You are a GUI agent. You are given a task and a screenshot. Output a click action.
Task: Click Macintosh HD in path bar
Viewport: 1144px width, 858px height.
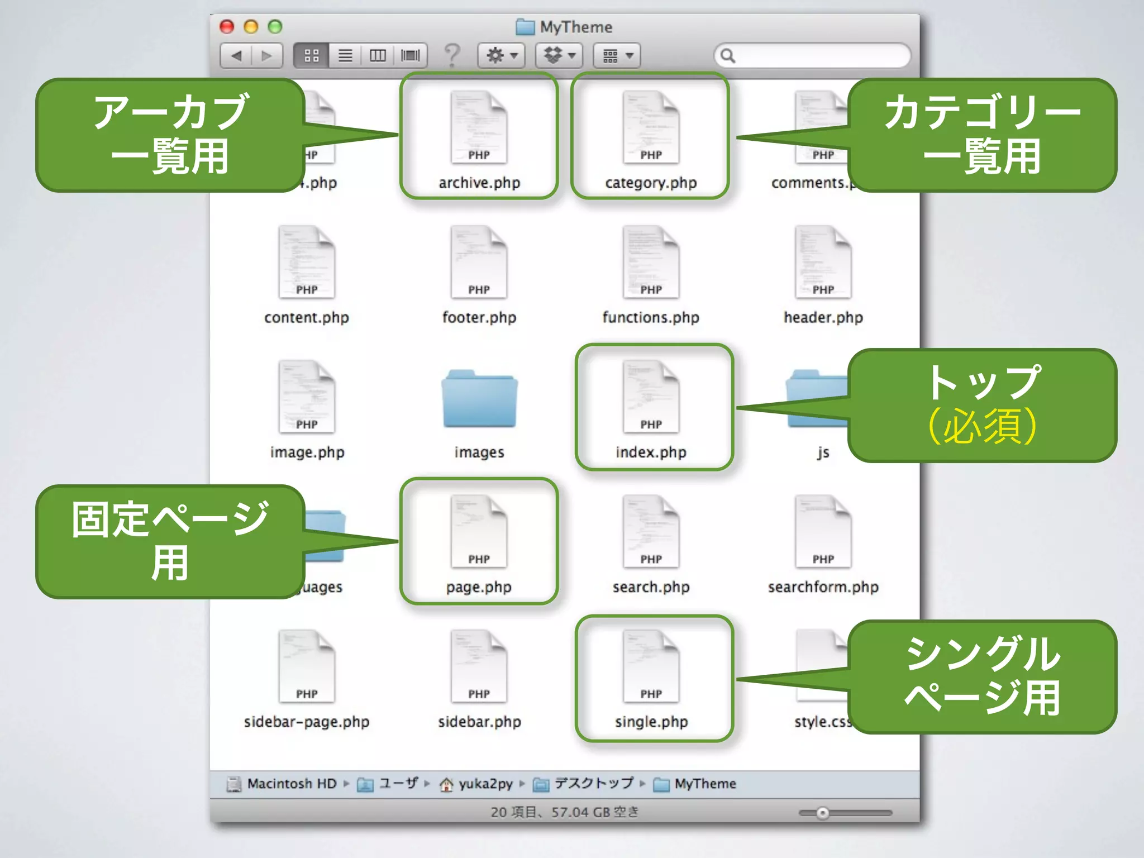(x=291, y=784)
